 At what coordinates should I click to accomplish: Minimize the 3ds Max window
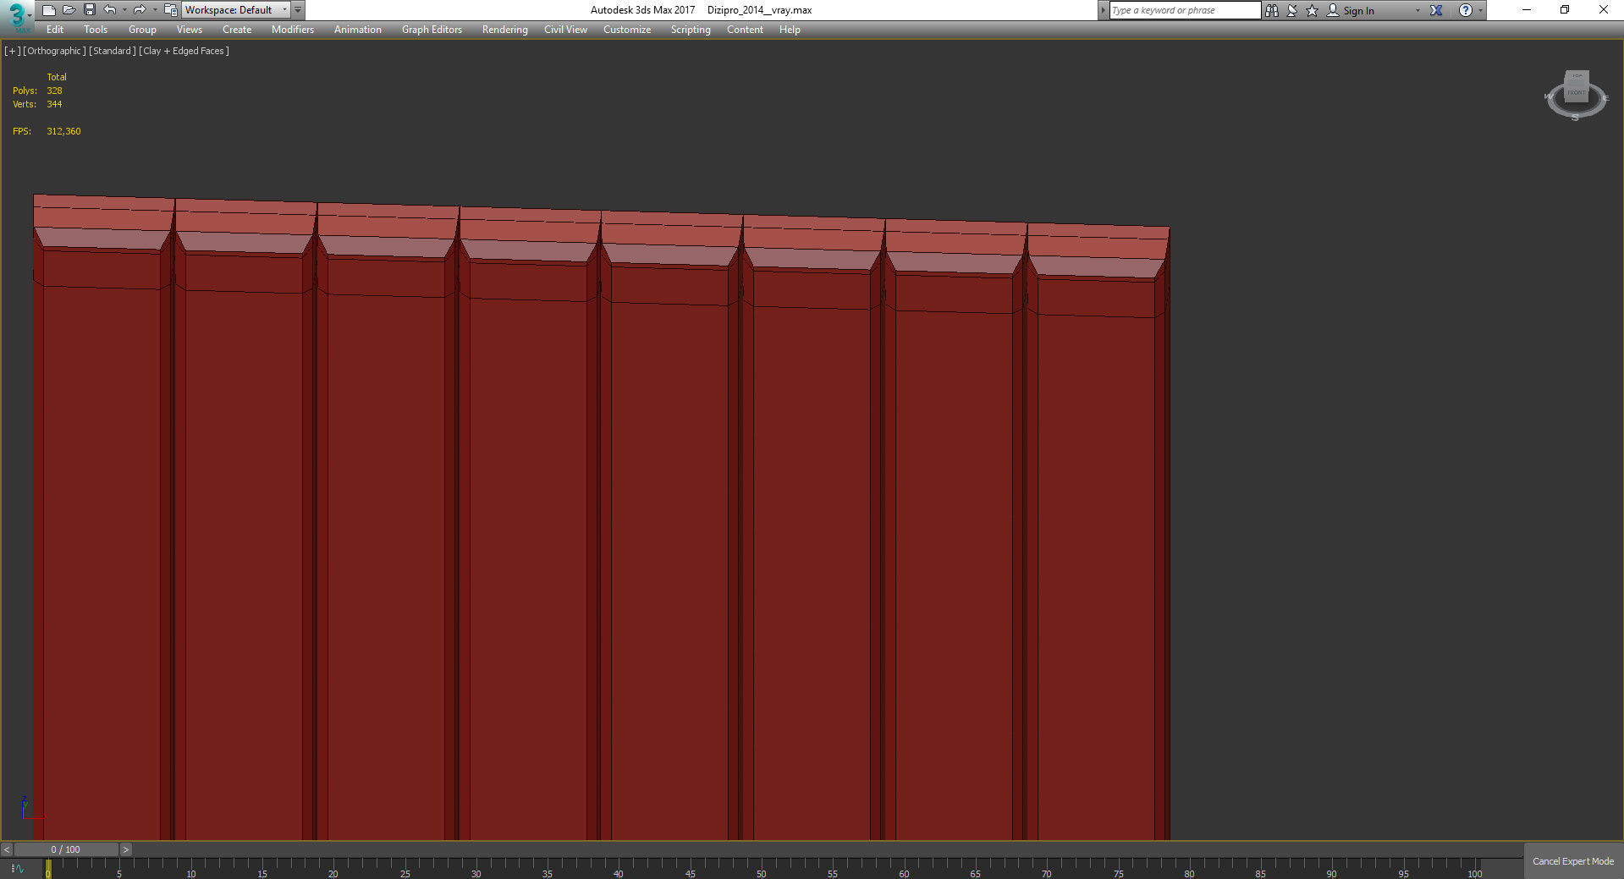point(1527,10)
